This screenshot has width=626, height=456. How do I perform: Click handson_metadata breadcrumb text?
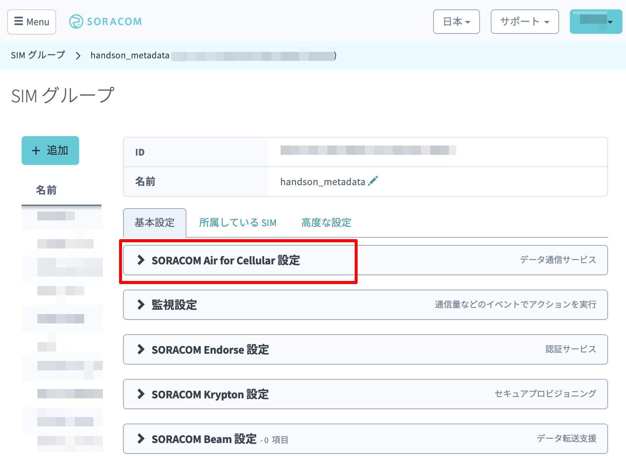click(130, 55)
